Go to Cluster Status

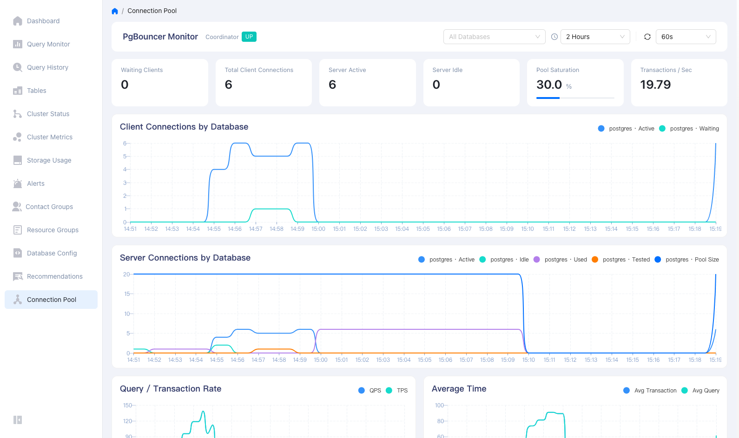click(x=51, y=114)
